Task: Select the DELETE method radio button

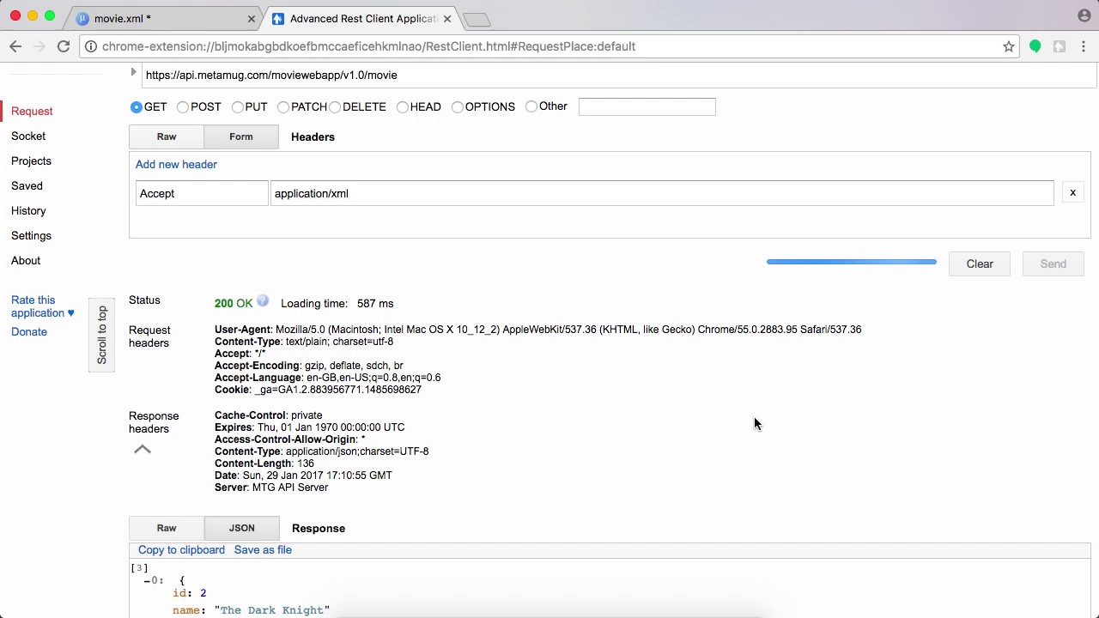Action: [336, 107]
